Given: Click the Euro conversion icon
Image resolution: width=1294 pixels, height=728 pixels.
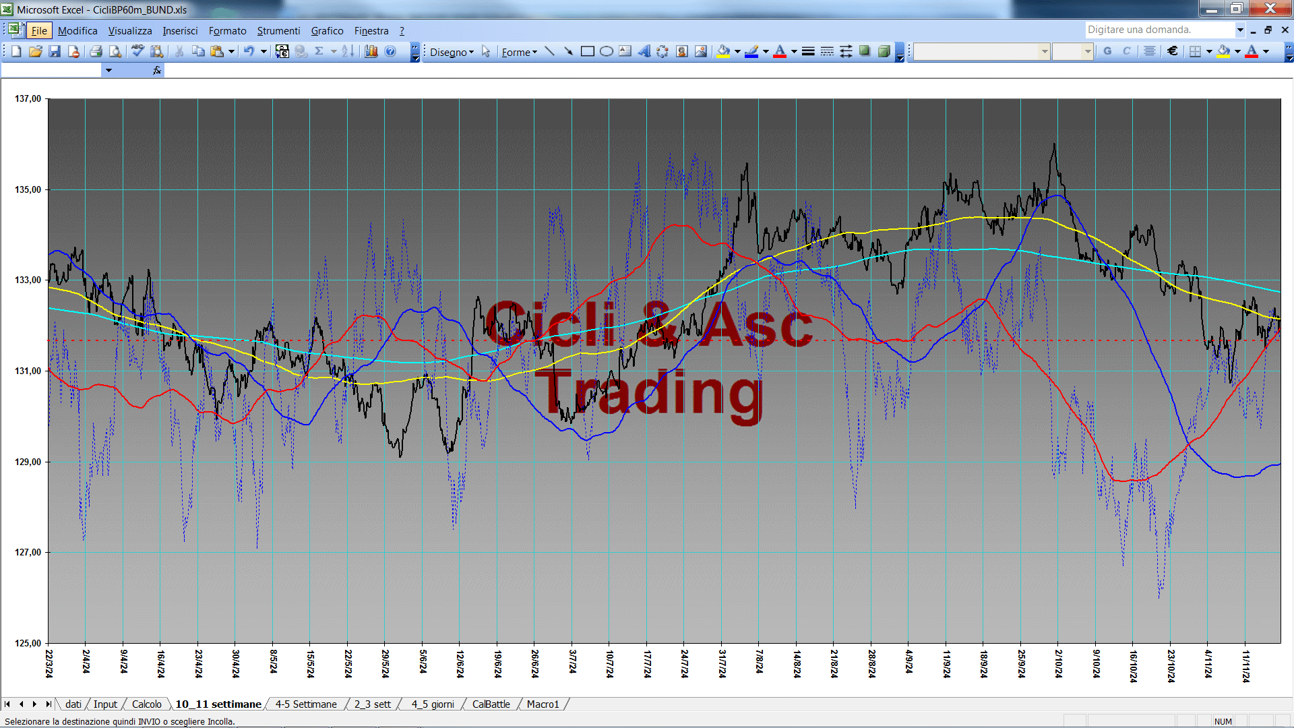Looking at the screenshot, I should click(x=282, y=51).
